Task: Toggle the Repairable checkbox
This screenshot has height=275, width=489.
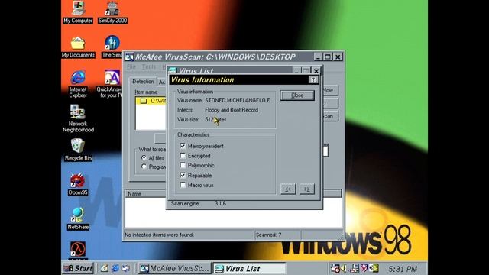Action: 183,175
